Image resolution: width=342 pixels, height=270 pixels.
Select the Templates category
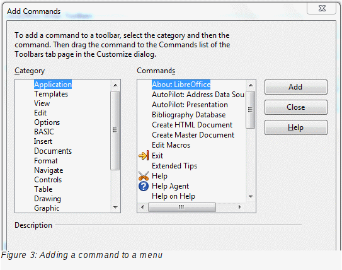click(x=51, y=94)
